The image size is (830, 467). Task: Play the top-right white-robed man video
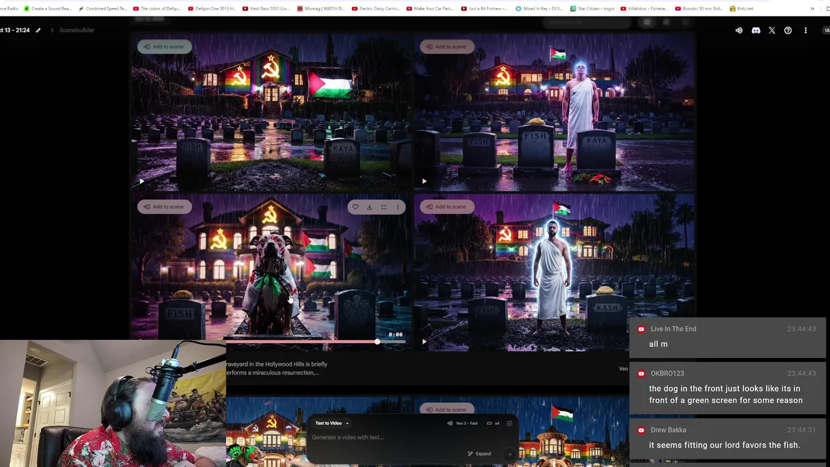[424, 182]
